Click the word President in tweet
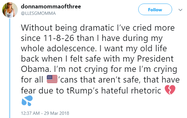Image resolution: width=187 pixels, height=118 pixels. (155, 59)
